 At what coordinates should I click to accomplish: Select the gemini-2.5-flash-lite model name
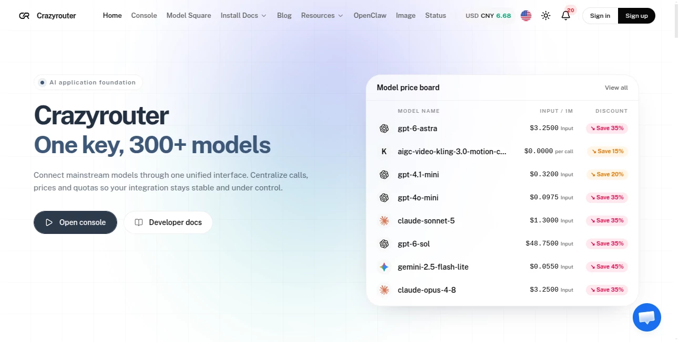pos(433,267)
